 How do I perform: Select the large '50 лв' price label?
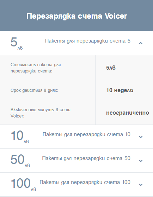pyautogui.click(x=20, y=161)
